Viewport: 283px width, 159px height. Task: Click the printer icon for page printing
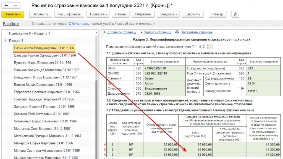click(177, 32)
